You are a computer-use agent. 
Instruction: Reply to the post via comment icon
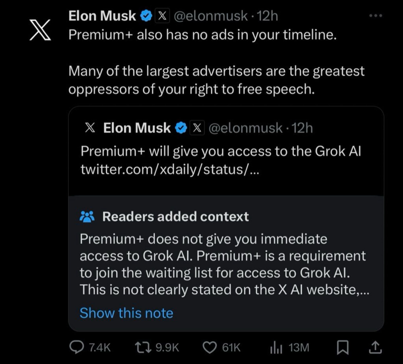(76, 347)
